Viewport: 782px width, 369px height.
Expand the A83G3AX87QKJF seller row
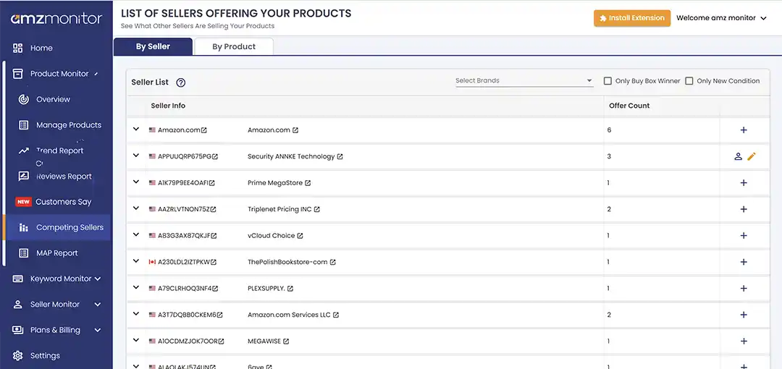pos(135,235)
